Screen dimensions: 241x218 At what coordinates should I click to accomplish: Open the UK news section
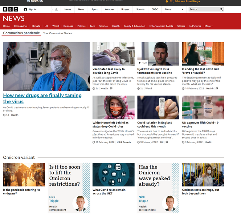tap(46, 26)
